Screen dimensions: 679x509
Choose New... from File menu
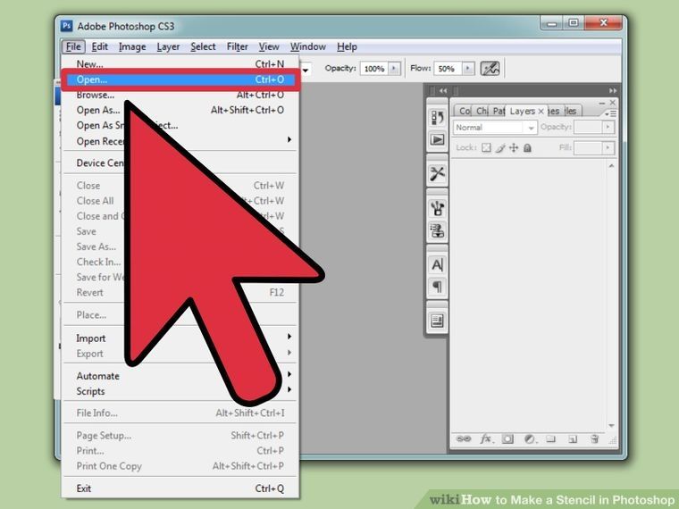[x=180, y=64]
